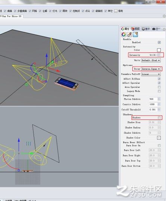
Task: Open the light Color swatch
Action: (159, 50)
